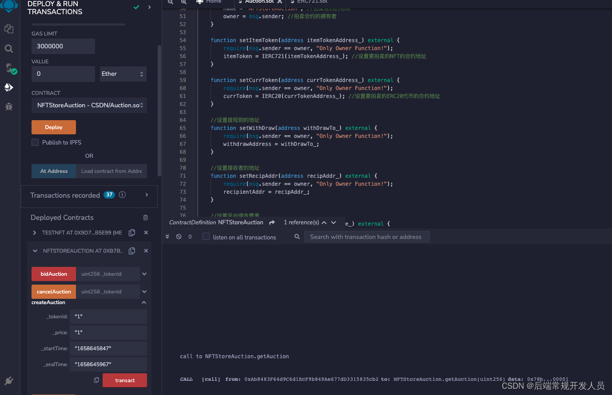Click the createAuction _price field
612x395 pixels.
coord(109,332)
